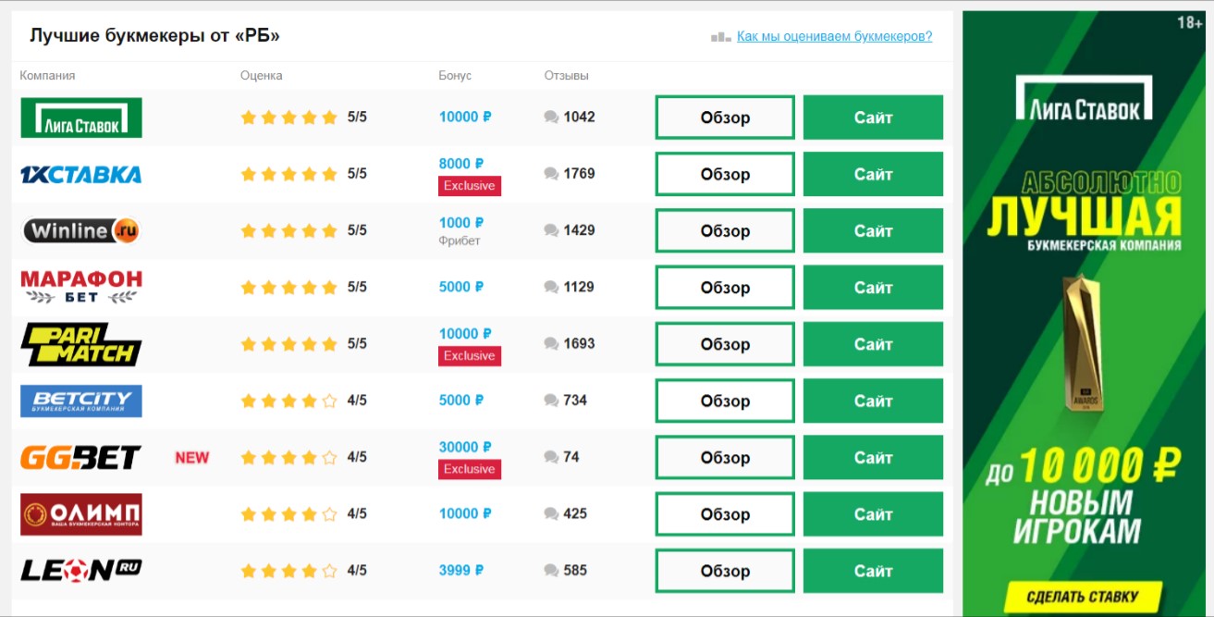This screenshot has height=617, width=1214.
Task: Click the Betcity logo
Action: (81, 401)
